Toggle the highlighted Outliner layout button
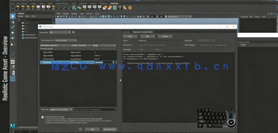Image resolution: width=278 pixels, height=133 pixels. tap(13, 78)
